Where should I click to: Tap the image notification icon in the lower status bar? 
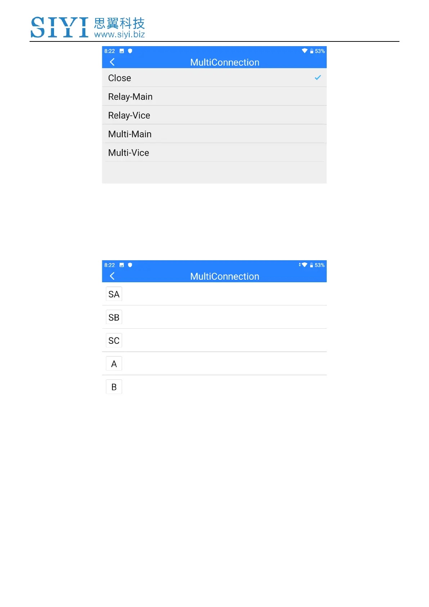click(122, 265)
